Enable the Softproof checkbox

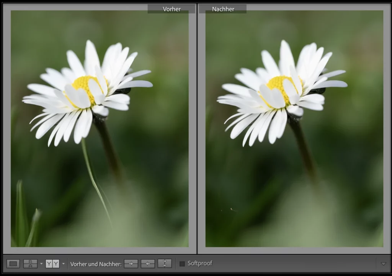coord(182,263)
